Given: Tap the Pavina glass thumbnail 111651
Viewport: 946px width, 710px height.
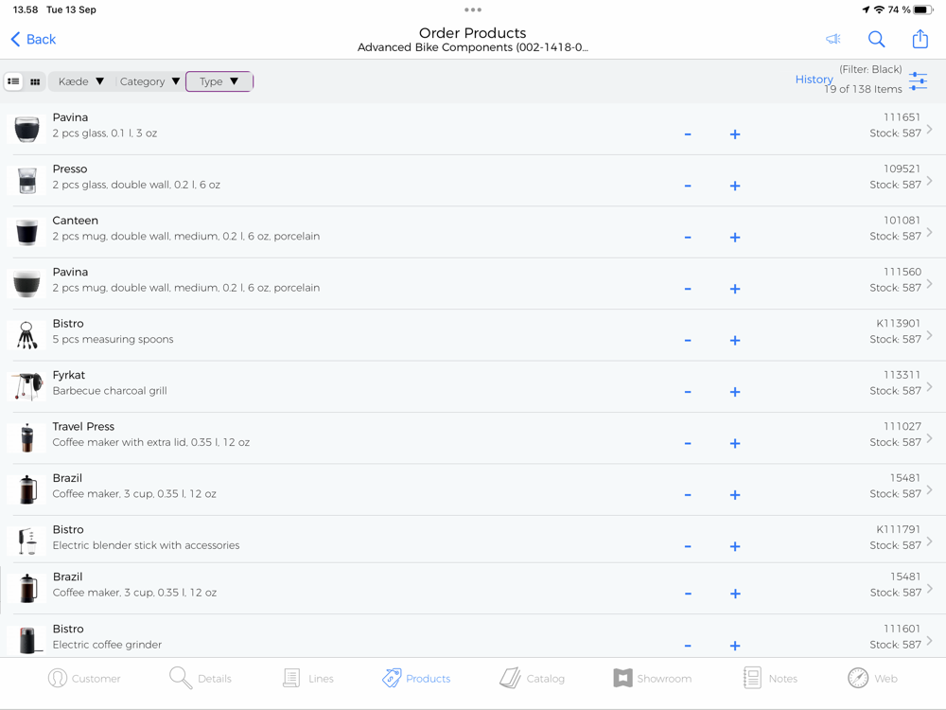Looking at the screenshot, I should (x=26, y=129).
